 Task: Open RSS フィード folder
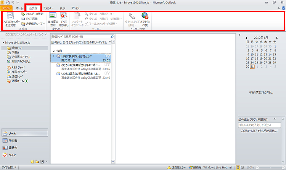point(16,68)
